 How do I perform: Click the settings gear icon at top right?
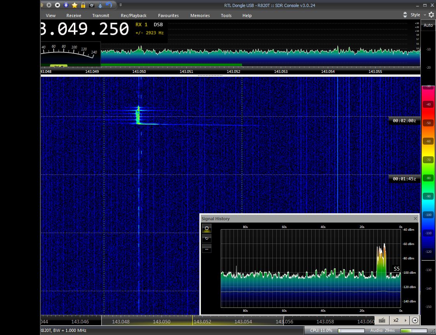point(431,15)
